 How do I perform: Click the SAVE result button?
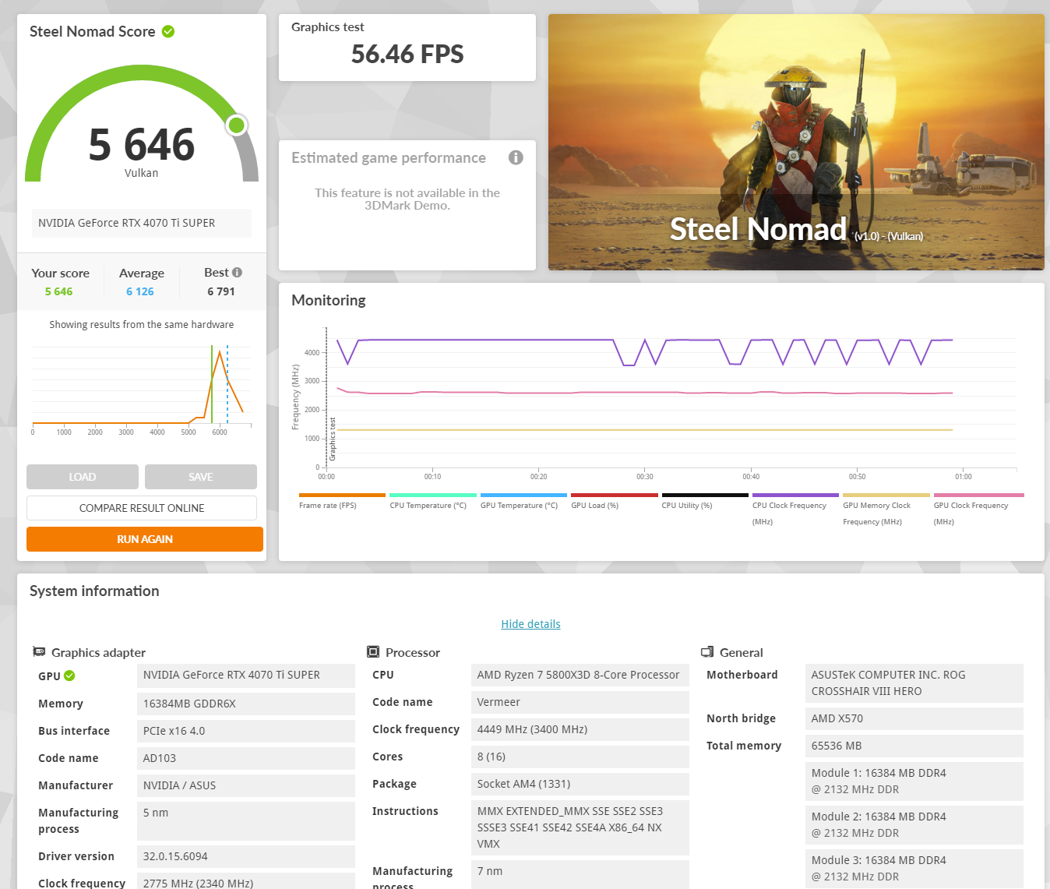[x=201, y=477]
